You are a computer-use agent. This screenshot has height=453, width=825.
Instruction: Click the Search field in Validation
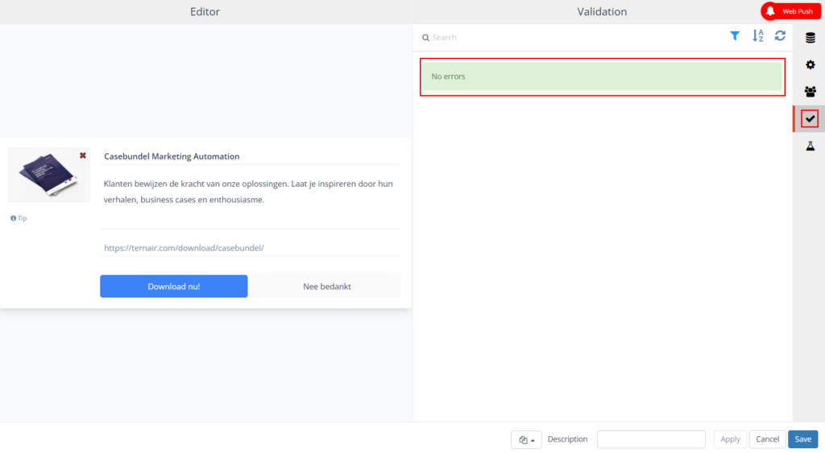point(564,37)
